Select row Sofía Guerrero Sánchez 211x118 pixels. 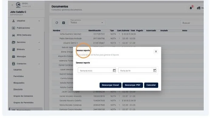128,34
